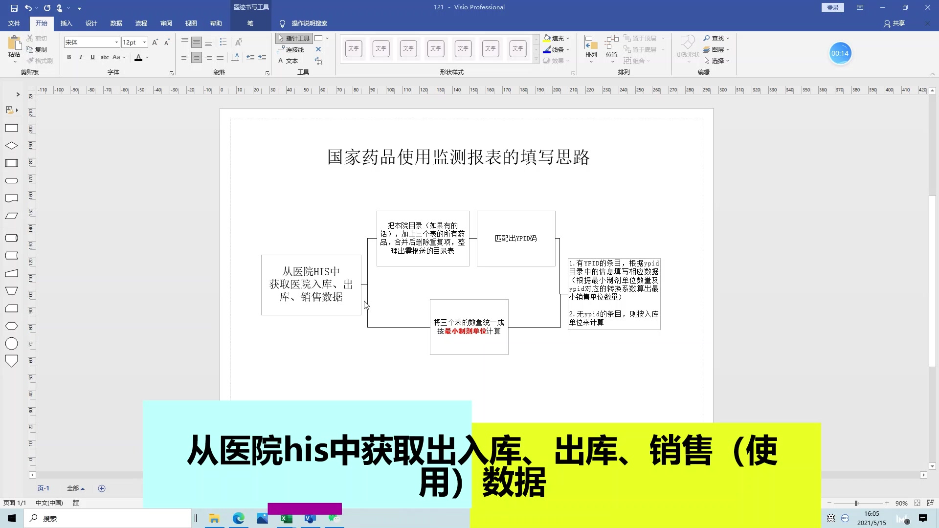The image size is (939, 528).
Task: Switch to the Data (数据) tab
Action: pyautogui.click(x=116, y=23)
